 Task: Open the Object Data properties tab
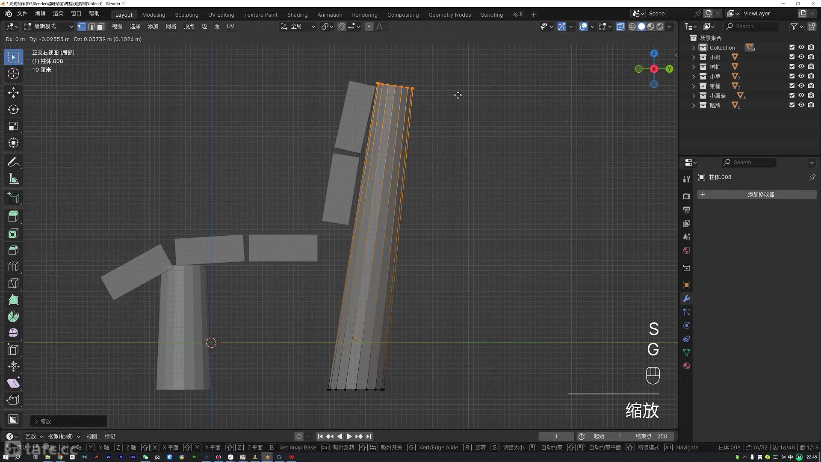click(686, 352)
